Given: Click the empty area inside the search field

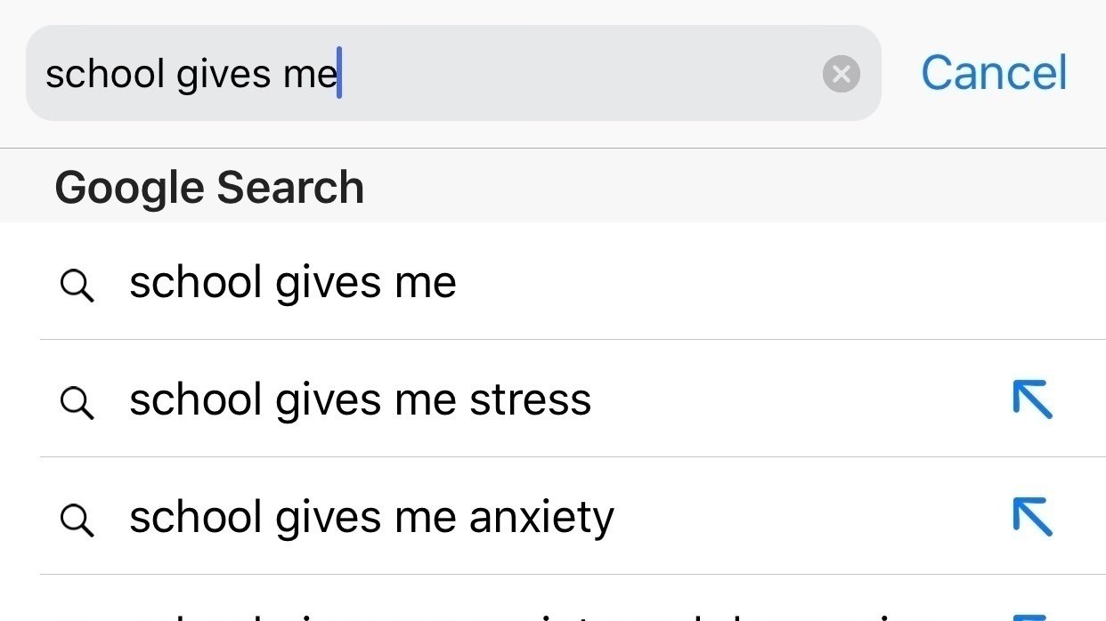Looking at the screenshot, I should 579,74.
